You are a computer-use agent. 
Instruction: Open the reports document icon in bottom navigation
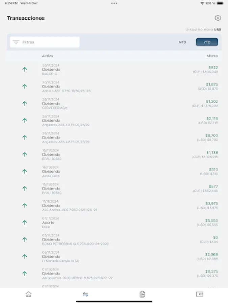coord(142,294)
